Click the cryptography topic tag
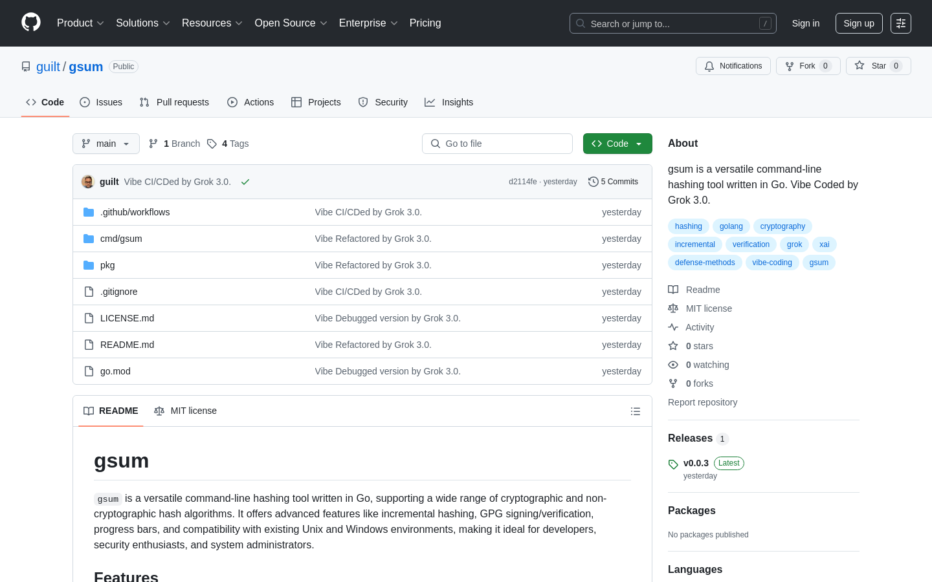The height and width of the screenshot is (582, 932). 782,226
